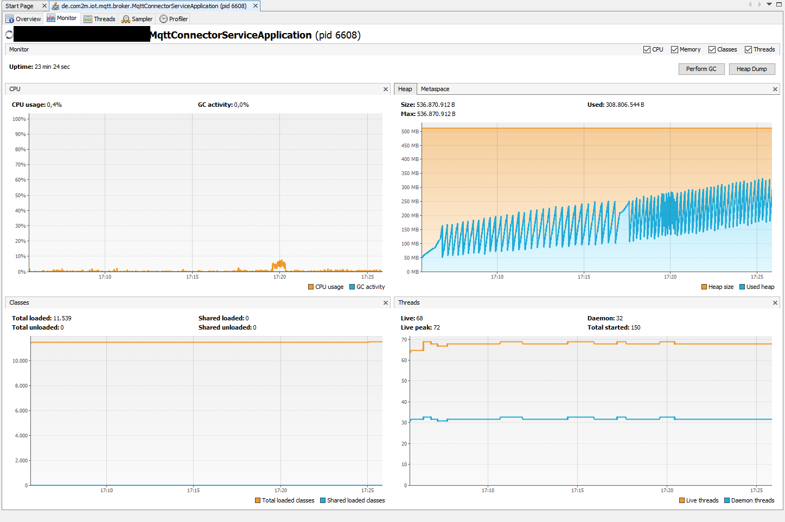Trigger a Heap Dump
785x522 pixels.
[752, 69]
